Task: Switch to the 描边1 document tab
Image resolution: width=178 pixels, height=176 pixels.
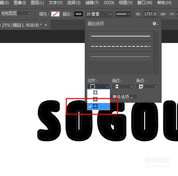Action: [x=22, y=25]
